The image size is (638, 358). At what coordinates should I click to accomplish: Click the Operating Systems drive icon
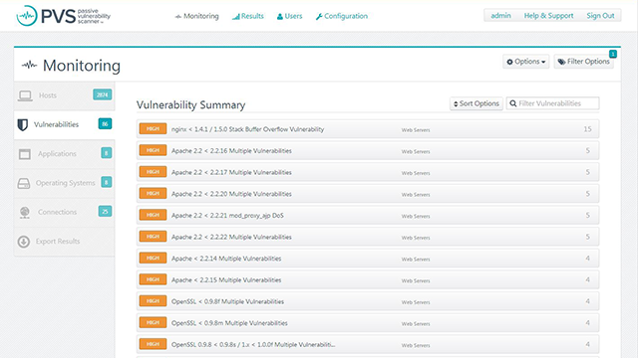pos(24,183)
